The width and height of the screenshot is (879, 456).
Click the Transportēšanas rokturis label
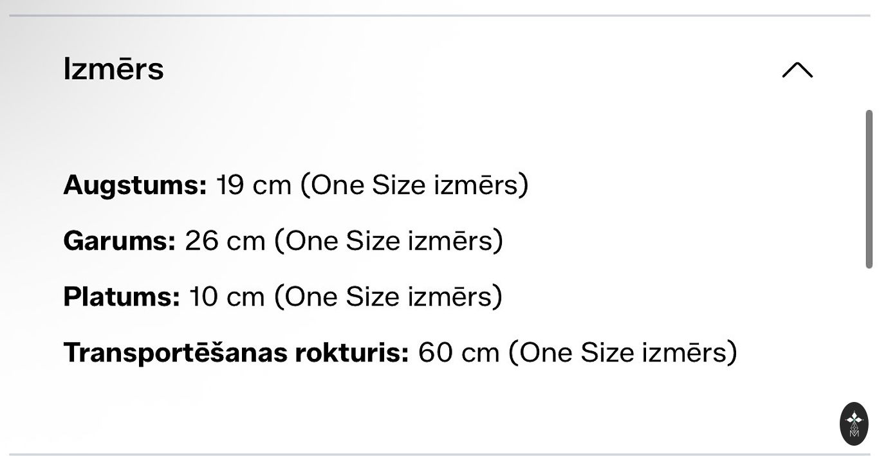pos(236,352)
